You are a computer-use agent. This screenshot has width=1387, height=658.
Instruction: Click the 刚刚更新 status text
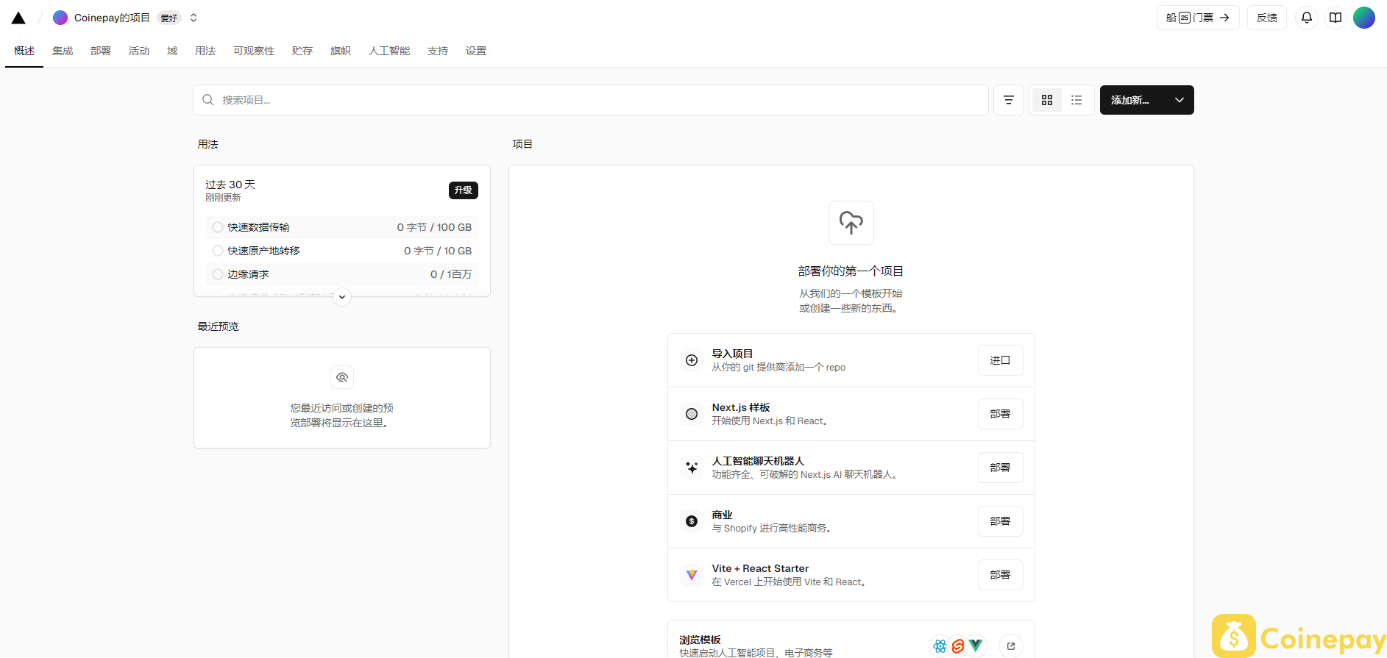click(223, 198)
